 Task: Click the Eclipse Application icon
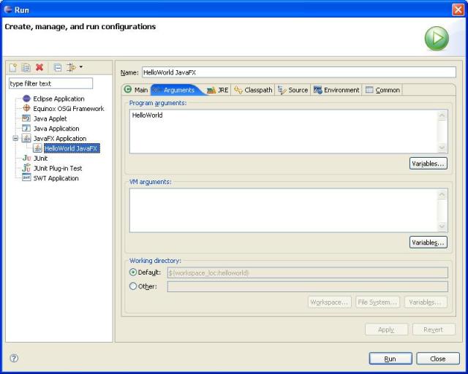click(26, 99)
